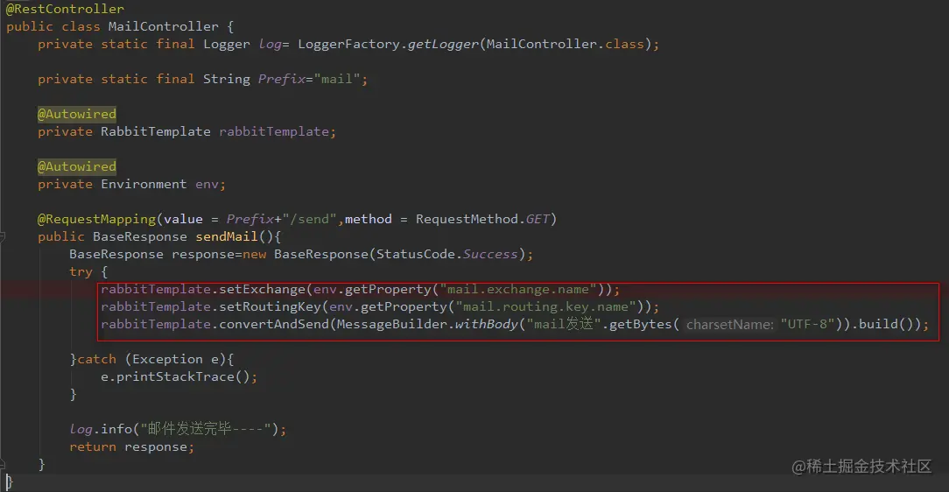Click the @Autowired annotation above env
Screen dimensions: 949x492
(77, 166)
